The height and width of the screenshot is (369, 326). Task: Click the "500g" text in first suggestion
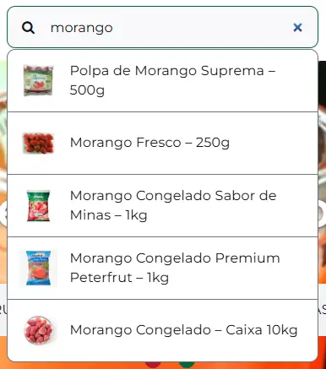coord(87,90)
